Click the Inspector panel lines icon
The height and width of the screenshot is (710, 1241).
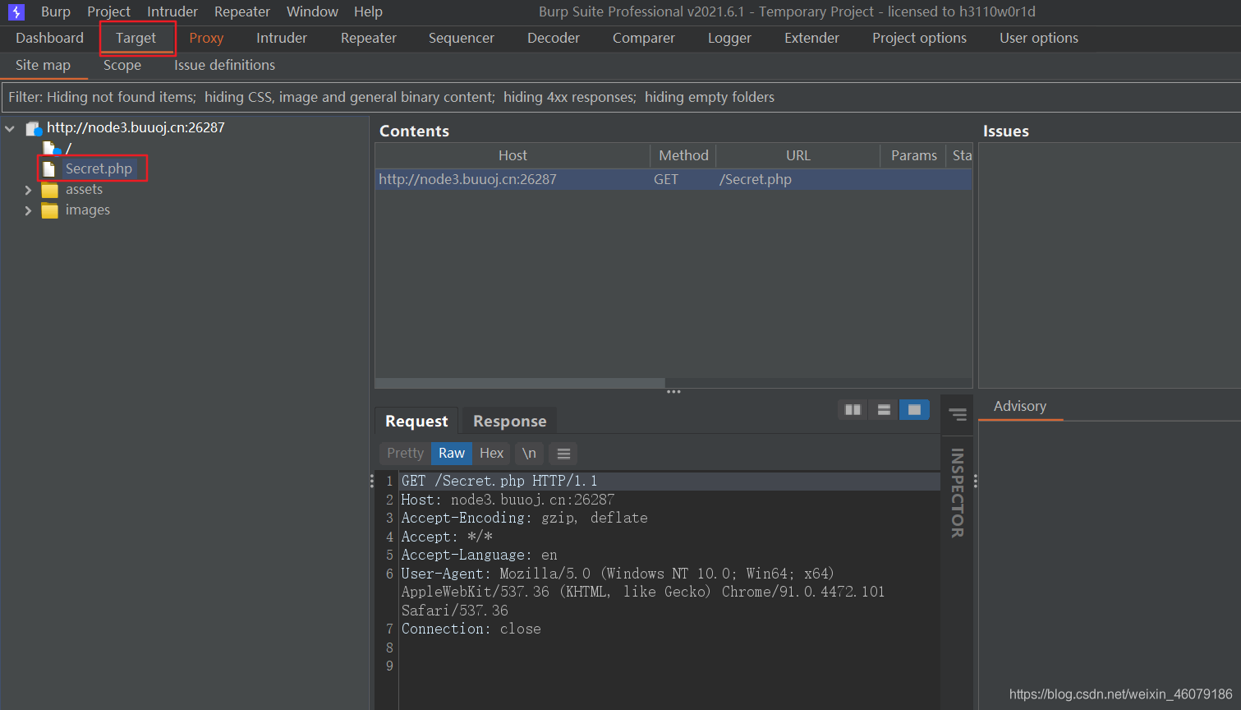pyautogui.click(x=958, y=414)
